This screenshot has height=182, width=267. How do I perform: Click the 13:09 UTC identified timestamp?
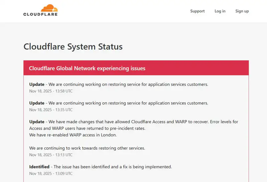pyautogui.click(x=51, y=173)
